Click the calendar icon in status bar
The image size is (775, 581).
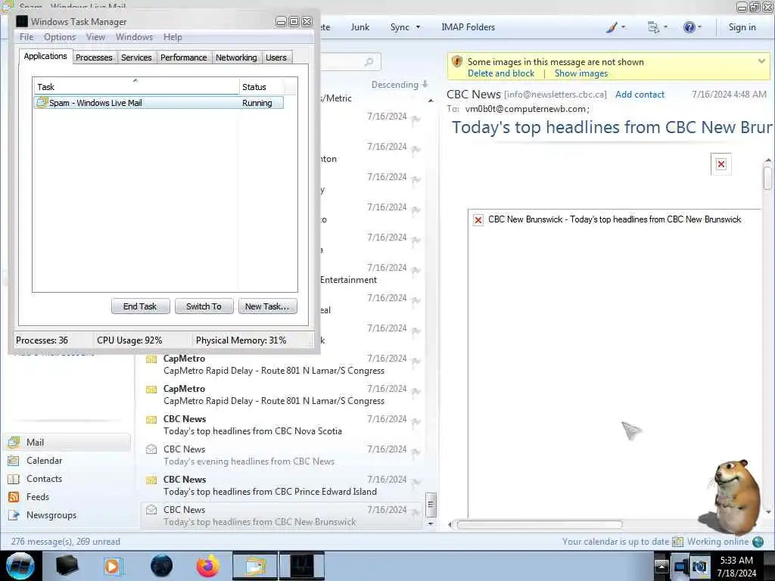pyautogui.click(x=677, y=542)
